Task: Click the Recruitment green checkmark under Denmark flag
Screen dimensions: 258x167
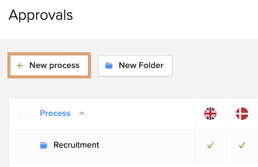Action: tap(242, 145)
